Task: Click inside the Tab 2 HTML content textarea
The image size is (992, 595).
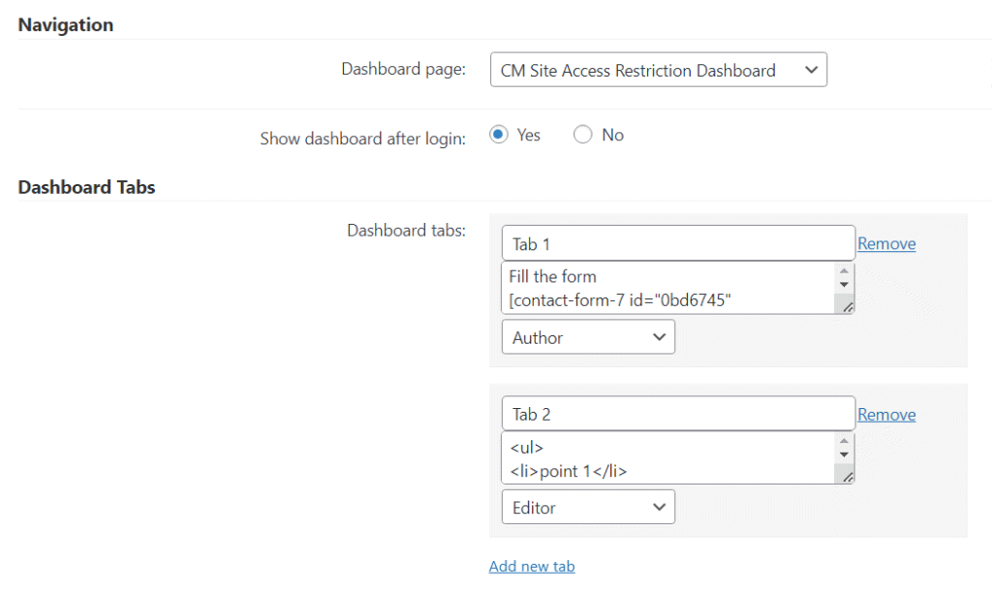Action: [x=666, y=458]
